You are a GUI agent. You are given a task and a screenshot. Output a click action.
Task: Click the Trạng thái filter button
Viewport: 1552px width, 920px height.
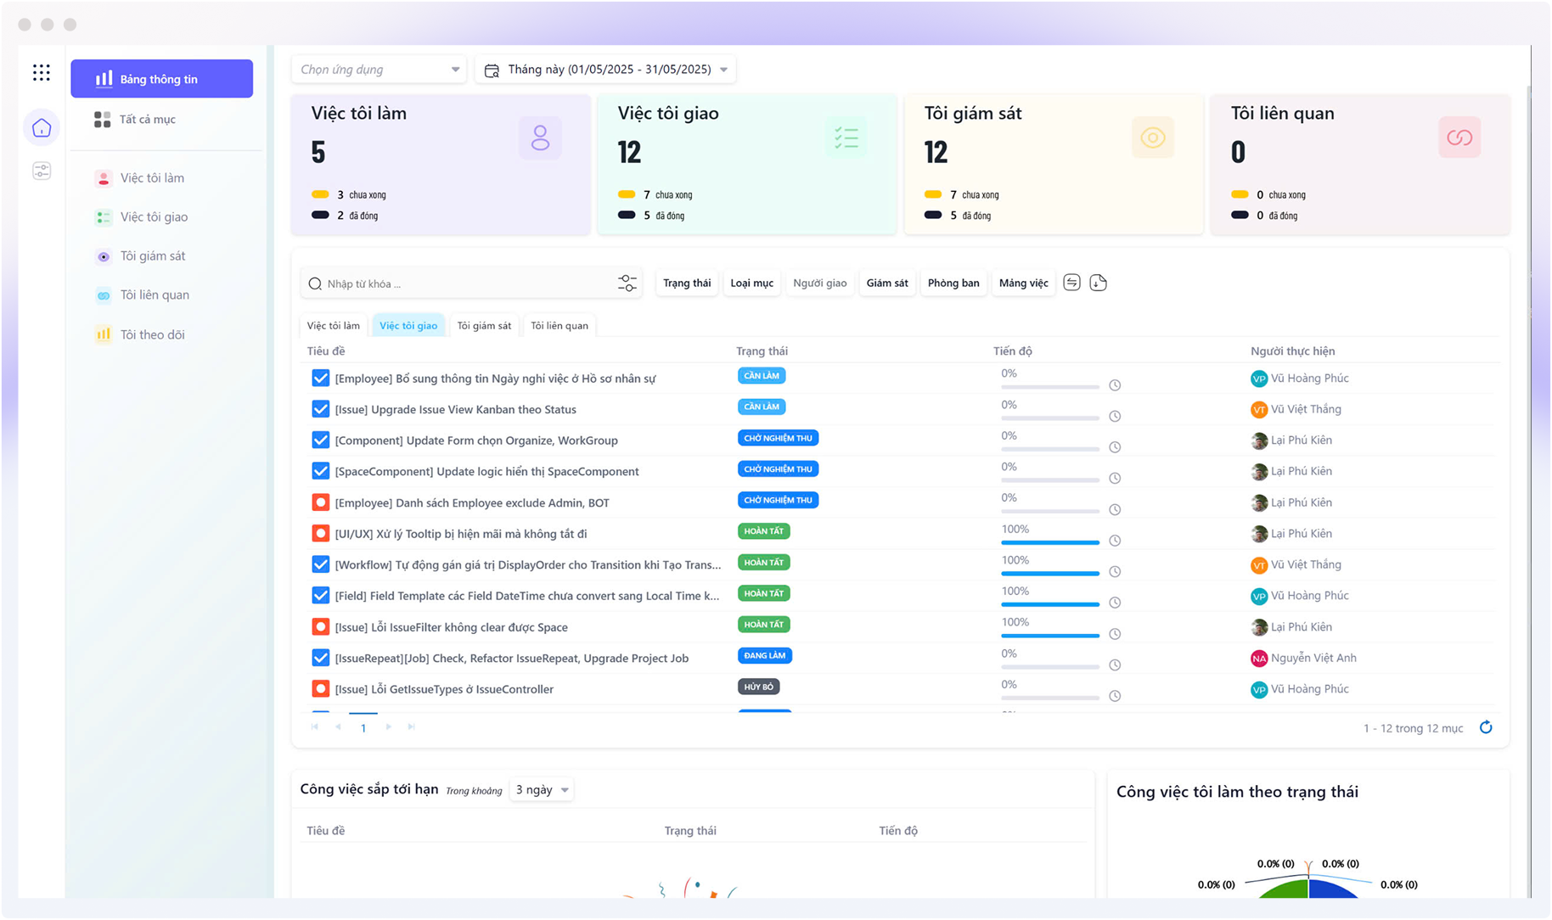[x=686, y=283]
